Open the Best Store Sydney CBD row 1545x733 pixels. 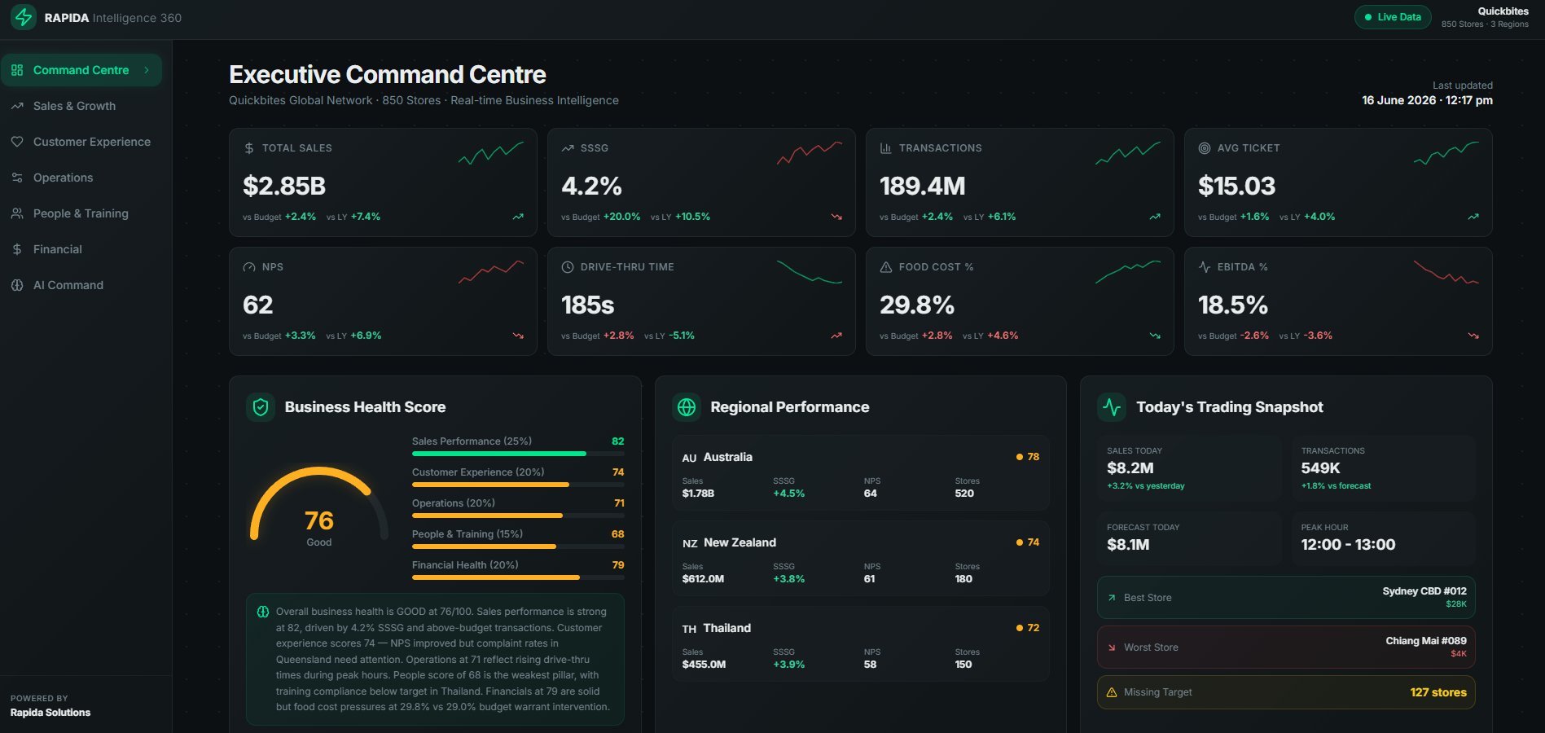pyautogui.click(x=1286, y=598)
